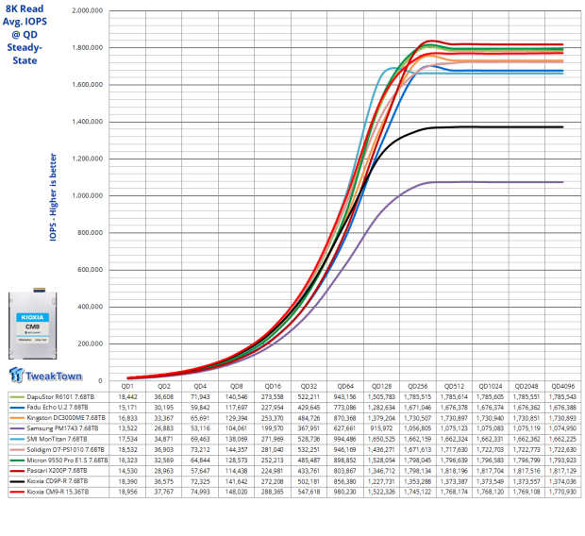
Task: Select the Samsung PM1743 7.68TB legend label
Action: click(x=62, y=428)
